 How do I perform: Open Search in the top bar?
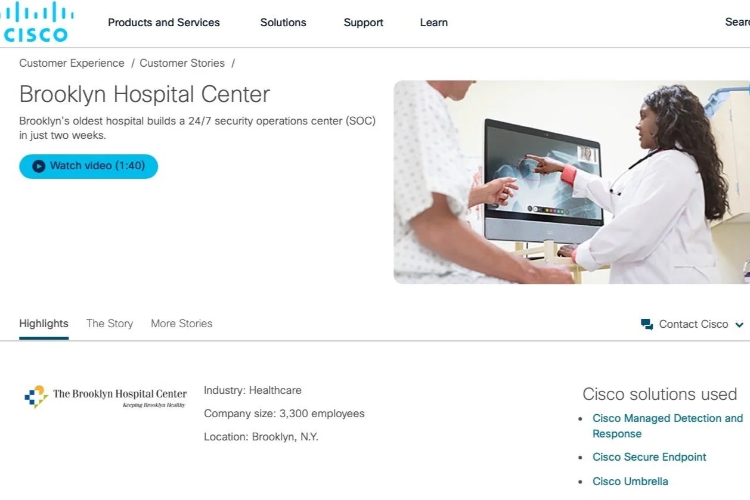[x=737, y=22]
